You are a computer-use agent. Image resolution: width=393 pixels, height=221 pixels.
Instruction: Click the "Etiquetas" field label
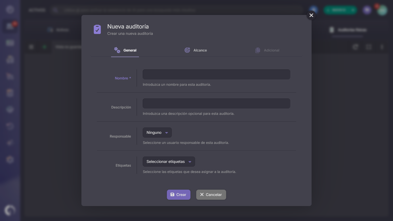[x=123, y=165]
